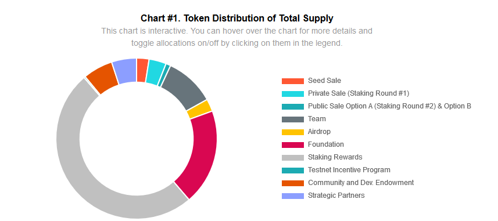Click the Team legend label
The width and height of the screenshot is (498, 221).
(317, 119)
